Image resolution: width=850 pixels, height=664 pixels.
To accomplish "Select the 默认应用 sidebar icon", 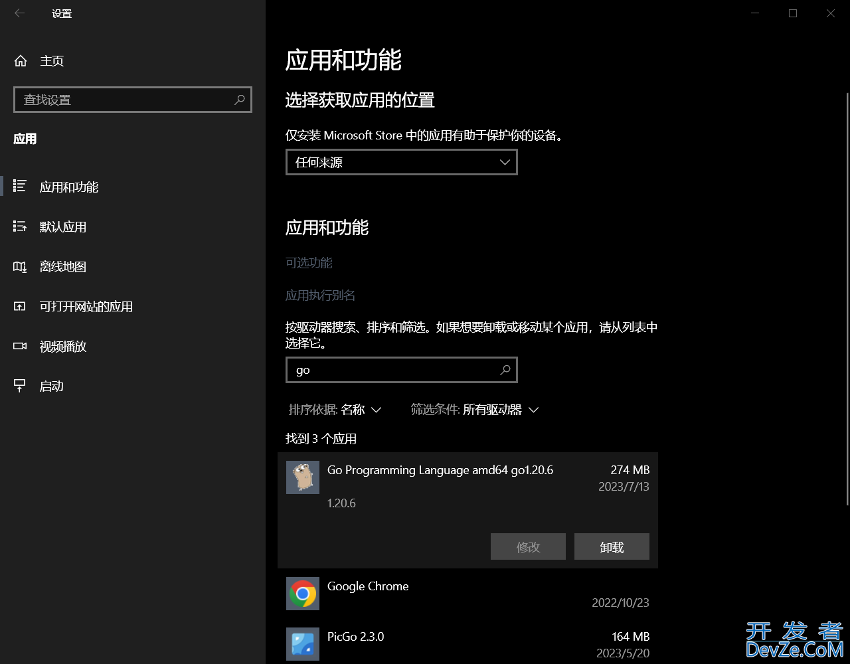I will click(20, 226).
